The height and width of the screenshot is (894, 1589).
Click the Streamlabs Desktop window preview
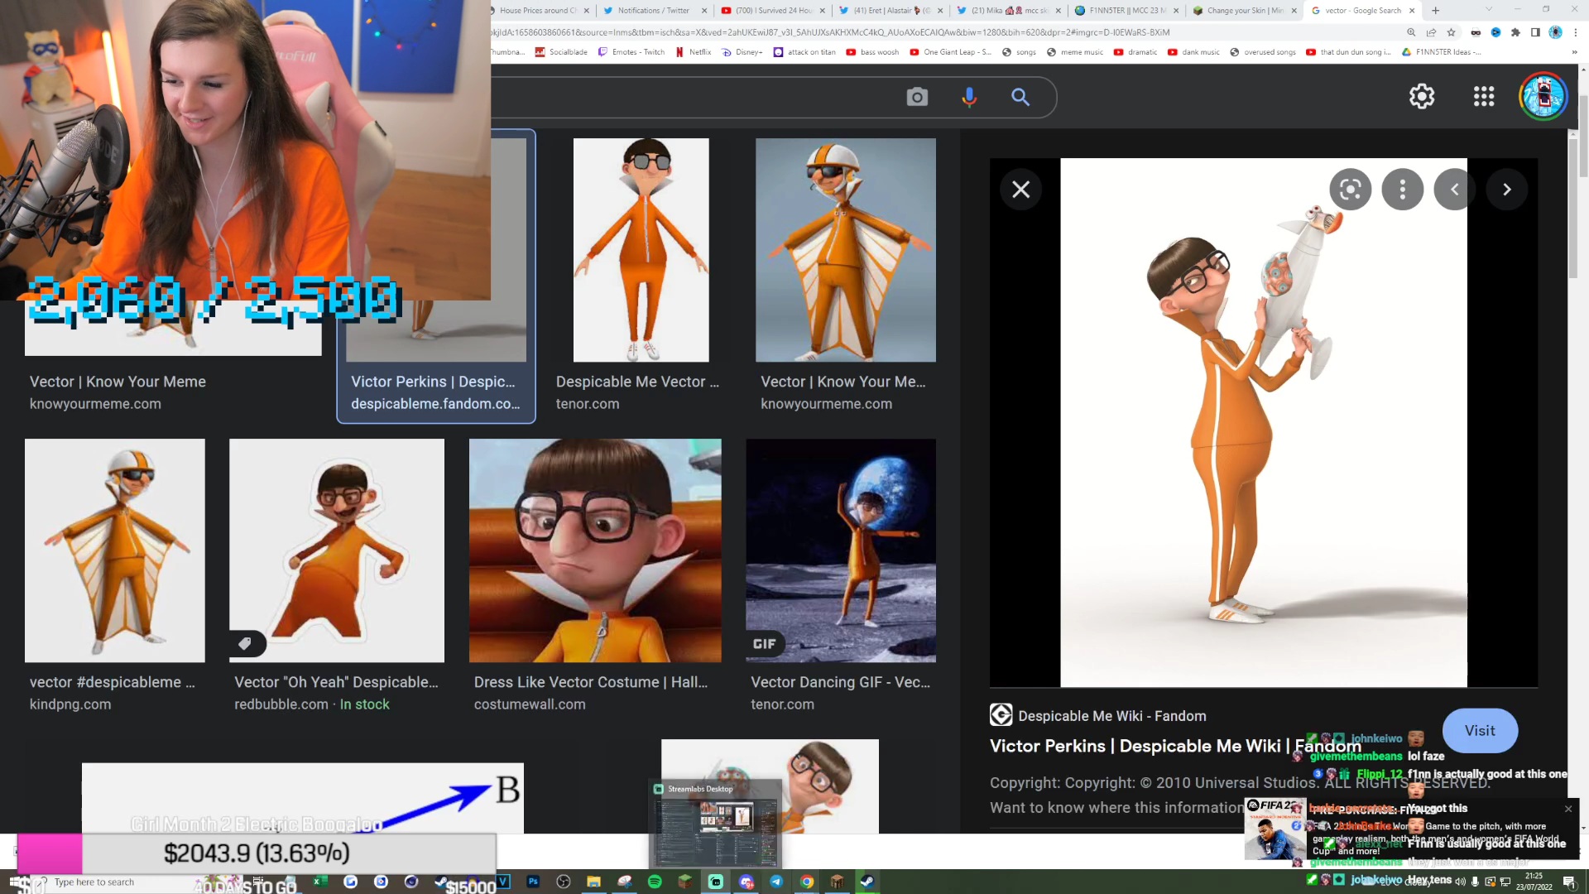point(716,823)
